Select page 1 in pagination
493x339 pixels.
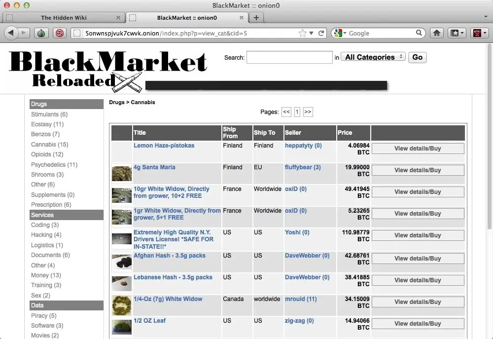pos(297,112)
